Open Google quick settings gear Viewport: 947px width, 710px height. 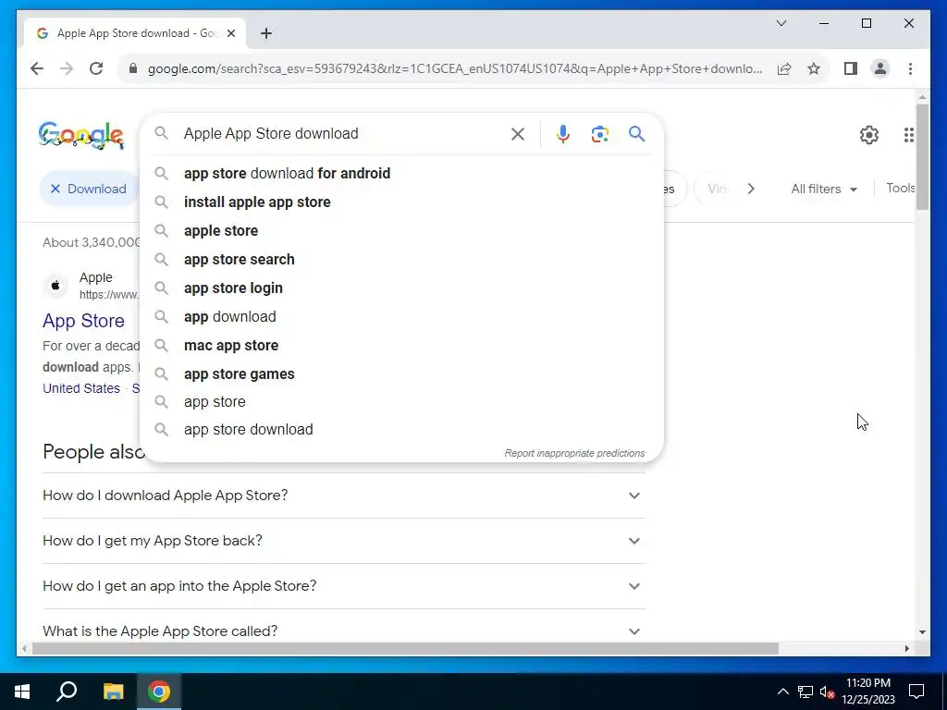869,135
